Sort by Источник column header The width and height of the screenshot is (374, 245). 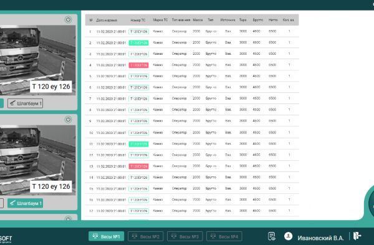pyautogui.click(x=228, y=20)
